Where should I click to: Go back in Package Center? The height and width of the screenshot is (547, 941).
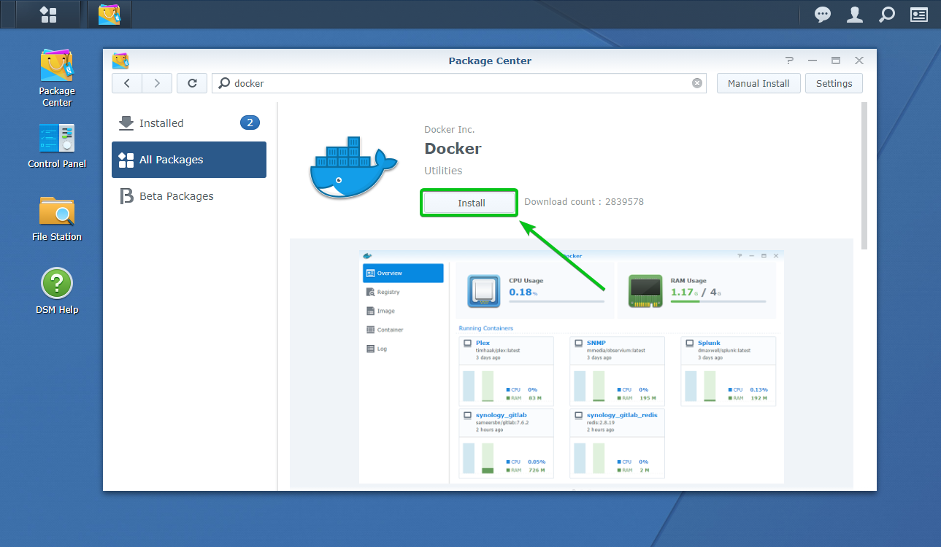coord(127,83)
